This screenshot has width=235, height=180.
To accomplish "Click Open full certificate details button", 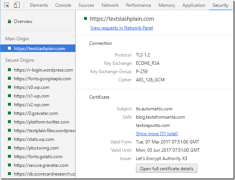I will 166,168.
